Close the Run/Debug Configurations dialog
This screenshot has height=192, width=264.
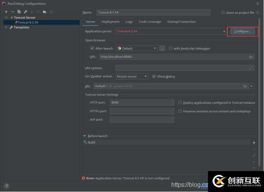pyautogui.click(x=258, y=3)
